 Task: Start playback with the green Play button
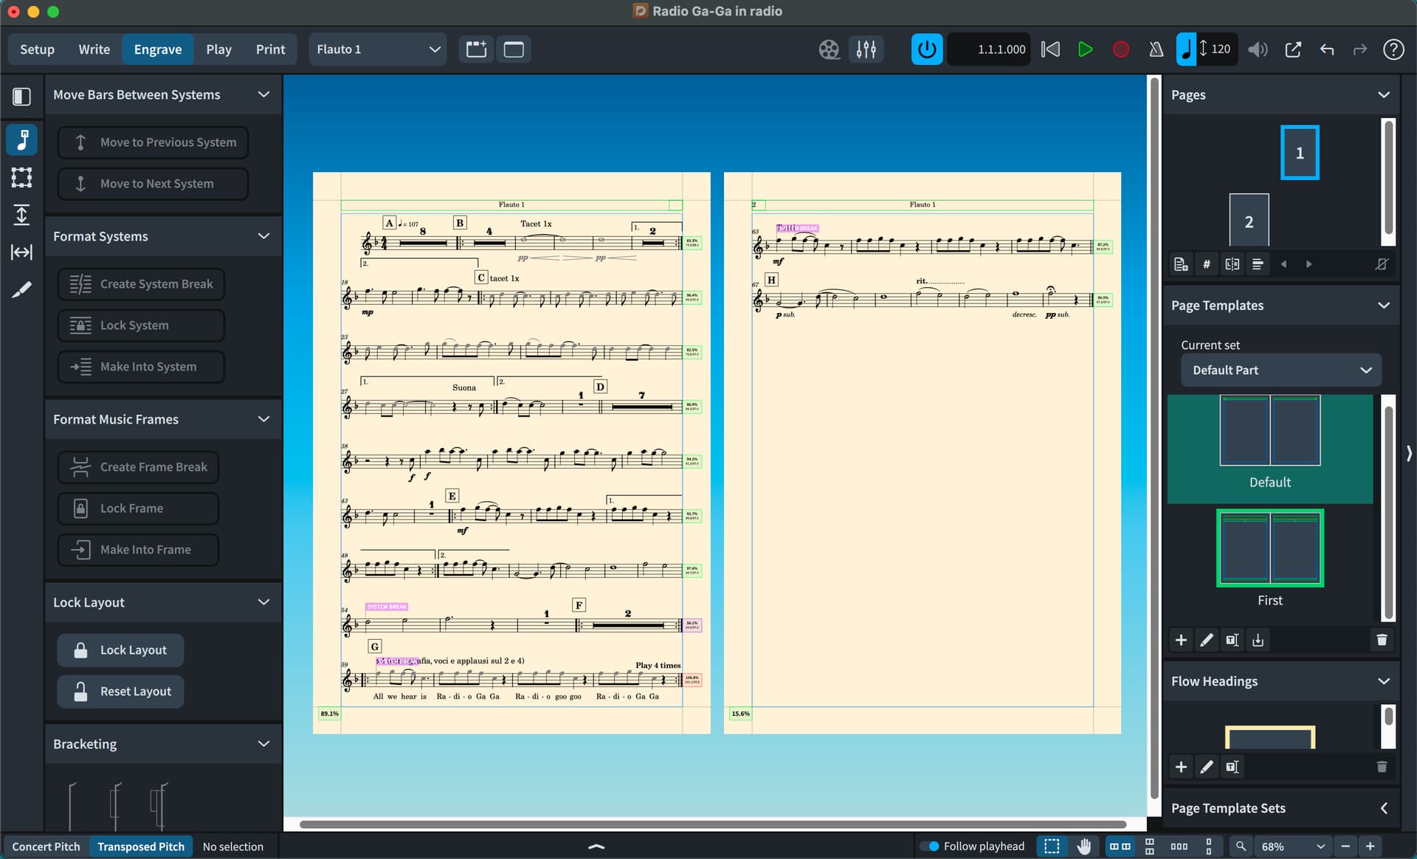click(x=1085, y=49)
